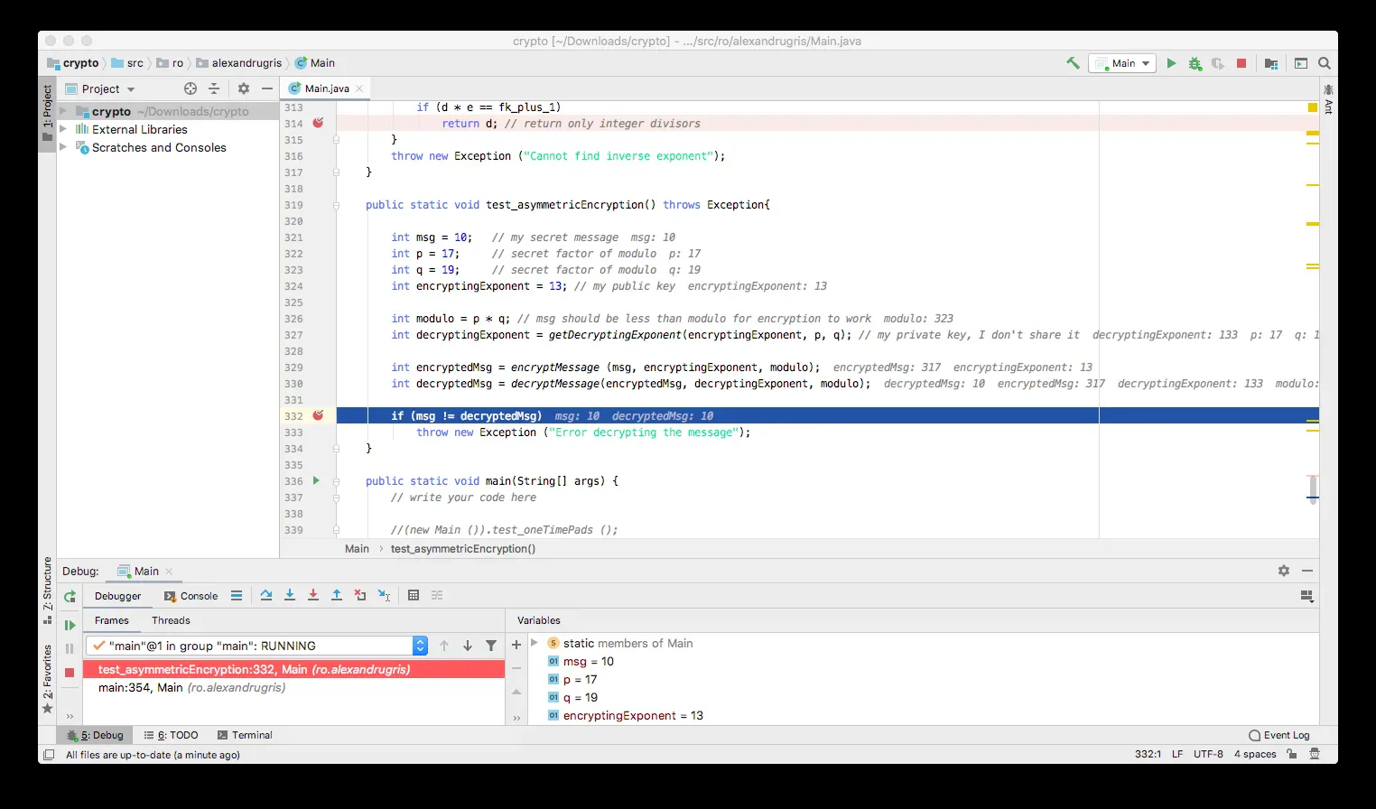The image size is (1376, 809).
Task: Toggle the read-only lock in the status bar
Action: point(1292,754)
